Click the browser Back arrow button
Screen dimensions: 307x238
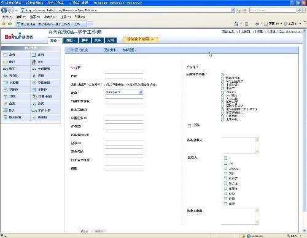(x=4, y=10)
